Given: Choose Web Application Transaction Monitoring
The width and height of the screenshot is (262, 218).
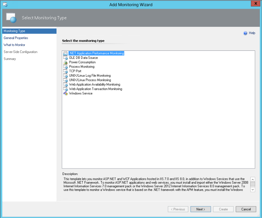Looking at the screenshot, I should 95,89.
